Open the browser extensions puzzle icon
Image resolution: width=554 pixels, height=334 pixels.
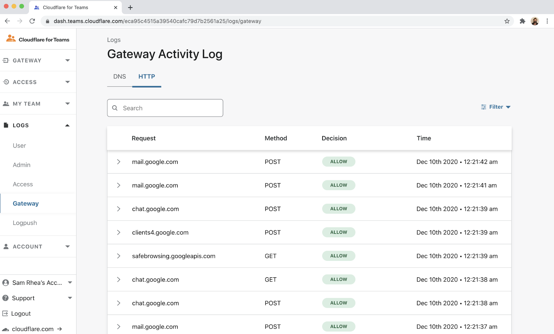[x=522, y=21]
